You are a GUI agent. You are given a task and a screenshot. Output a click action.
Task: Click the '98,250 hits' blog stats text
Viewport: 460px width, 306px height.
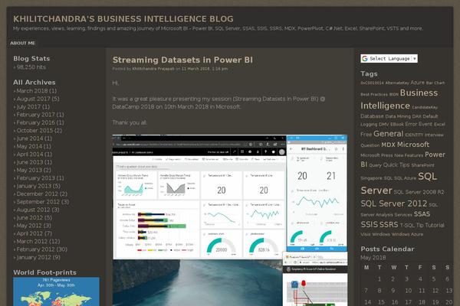coord(31,67)
